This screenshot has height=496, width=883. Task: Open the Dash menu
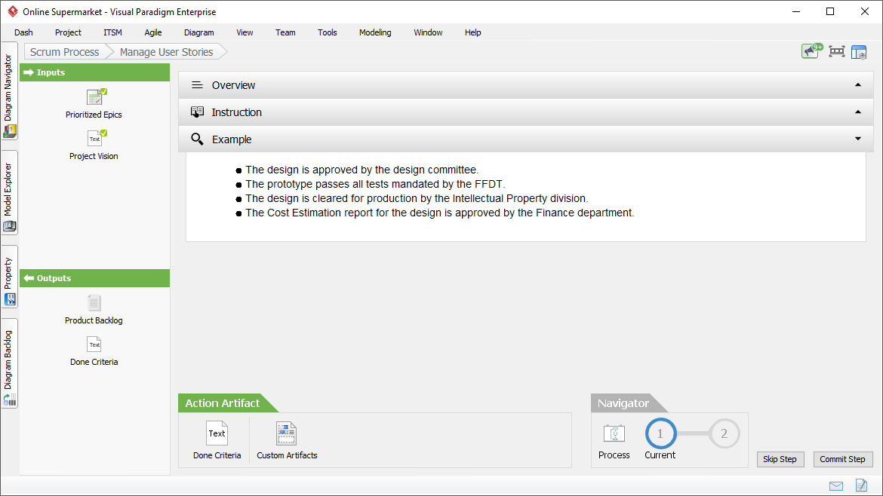point(23,32)
